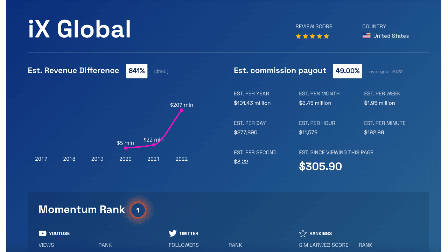Click the Rankings star icon
Image resolution: width=448 pixels, height=252 pixels.
coord(303,233)
